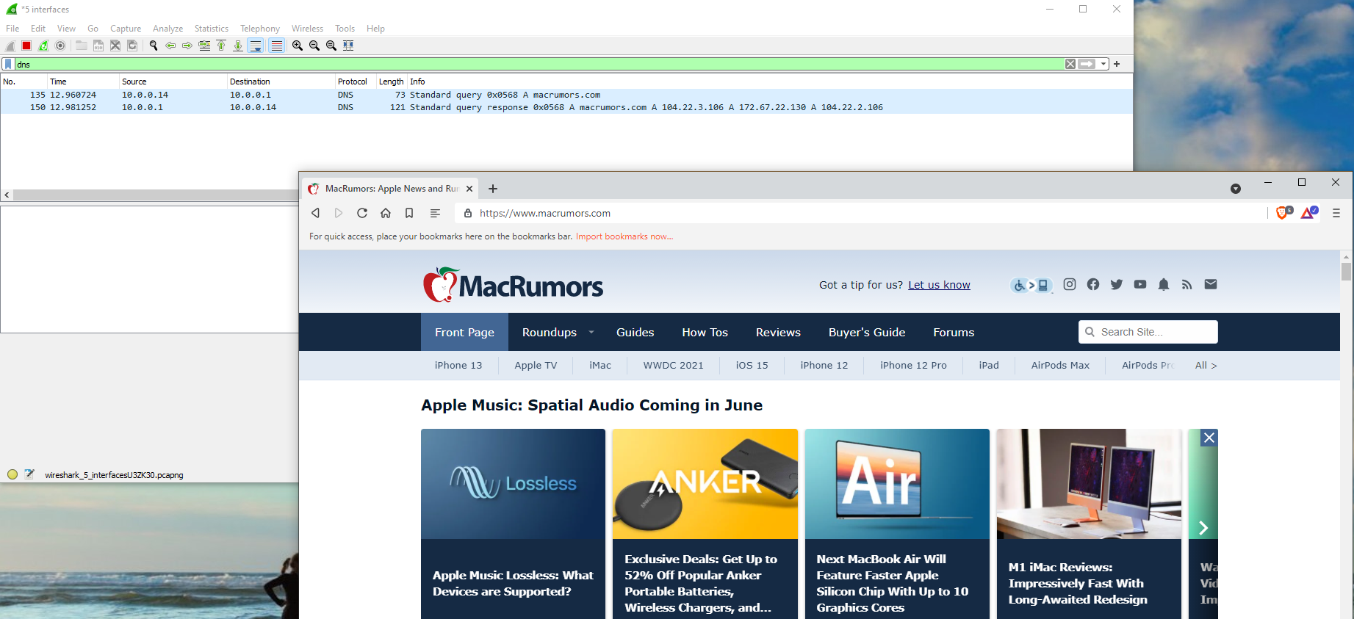The image size is (1354, 619).
Task: Click Import bookmarks now link
Action: click(x=624, y=236)
